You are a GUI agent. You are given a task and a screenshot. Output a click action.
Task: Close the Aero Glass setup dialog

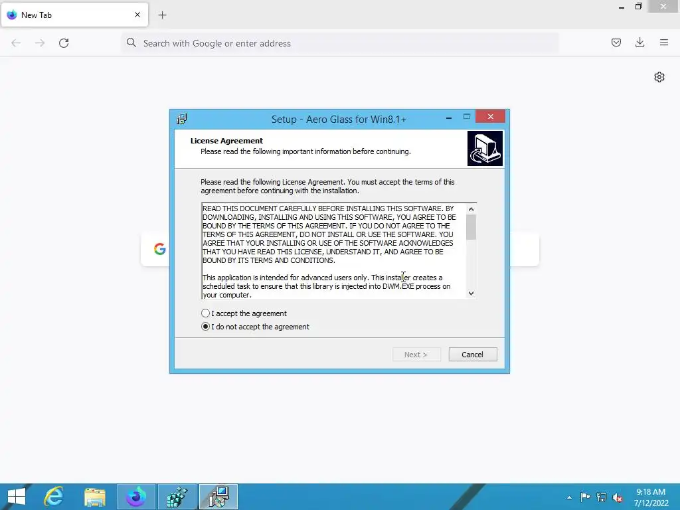(x=491, y=116)
